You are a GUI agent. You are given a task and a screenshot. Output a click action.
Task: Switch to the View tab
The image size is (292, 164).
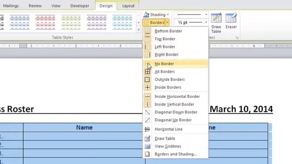pyautogui.click(x=56, y=6)
